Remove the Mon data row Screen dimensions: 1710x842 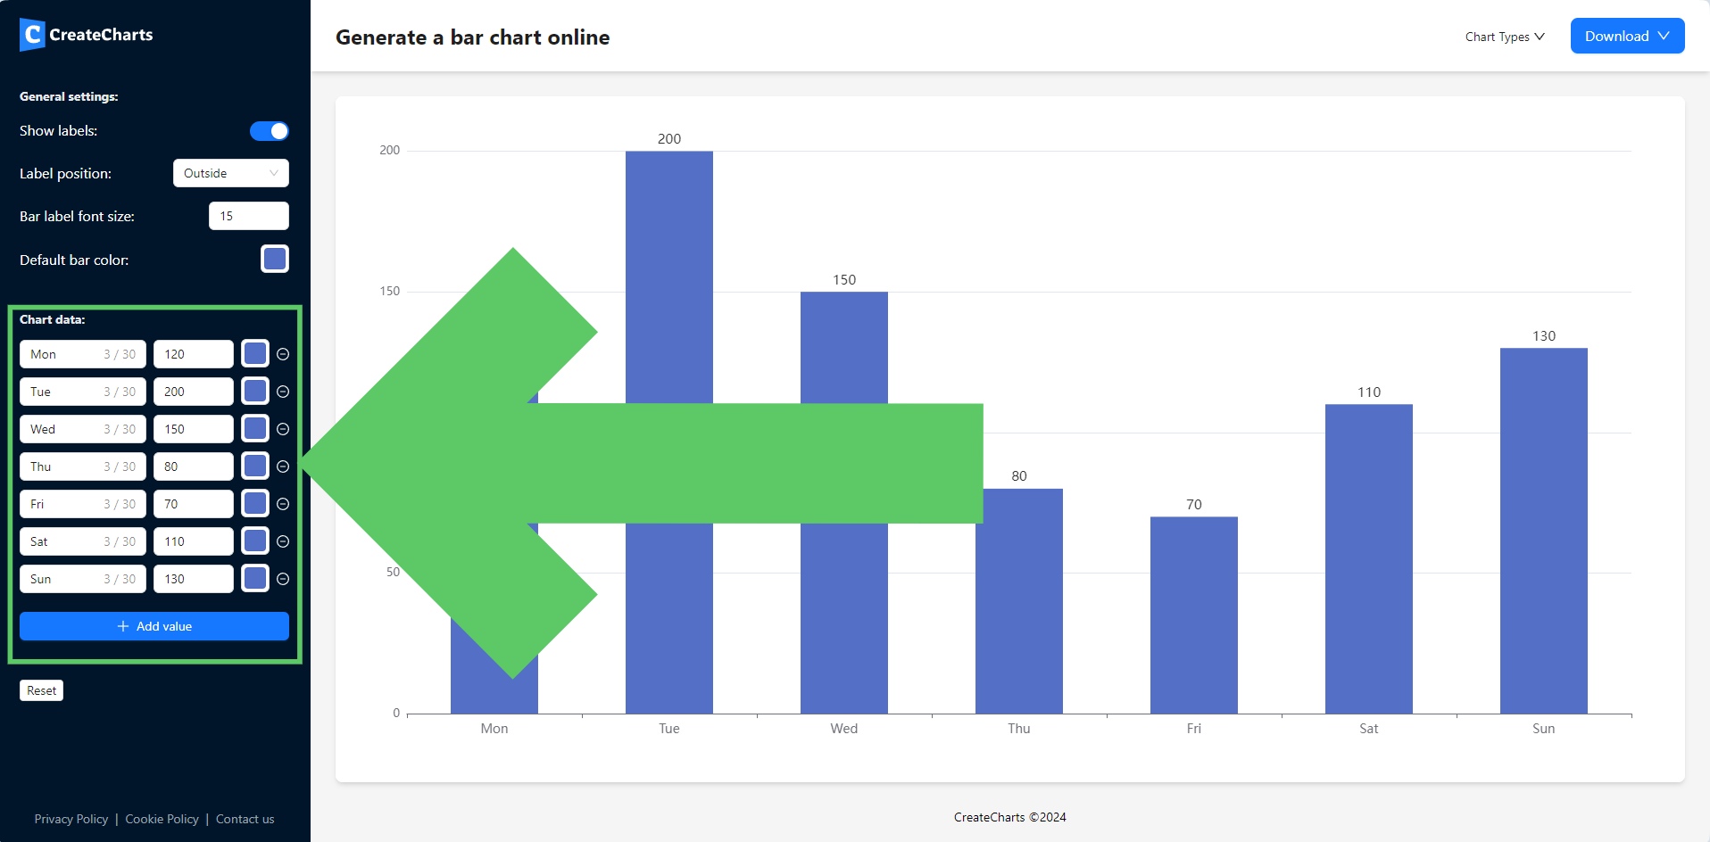(x=283, y=354)
